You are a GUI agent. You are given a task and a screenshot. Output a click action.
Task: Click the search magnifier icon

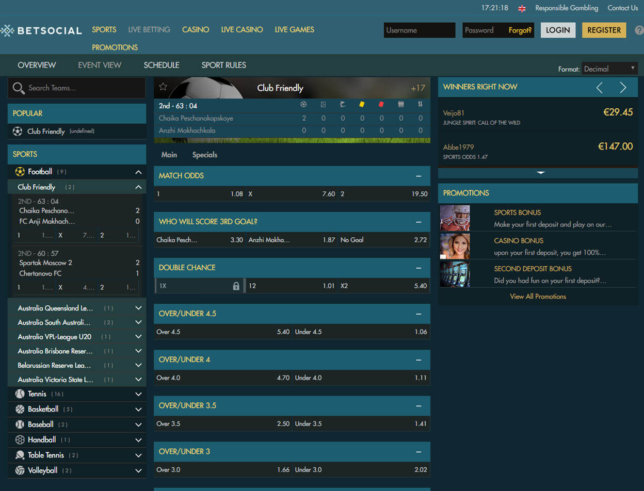point(19,88)
